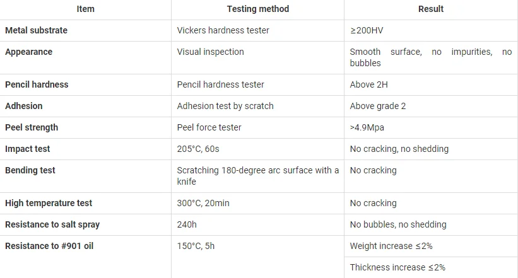Image resolution: width=518 pixels, height=278 pixels.
Task: Click the "Weight increase ≤2%" result
Action: coord(391,246)
